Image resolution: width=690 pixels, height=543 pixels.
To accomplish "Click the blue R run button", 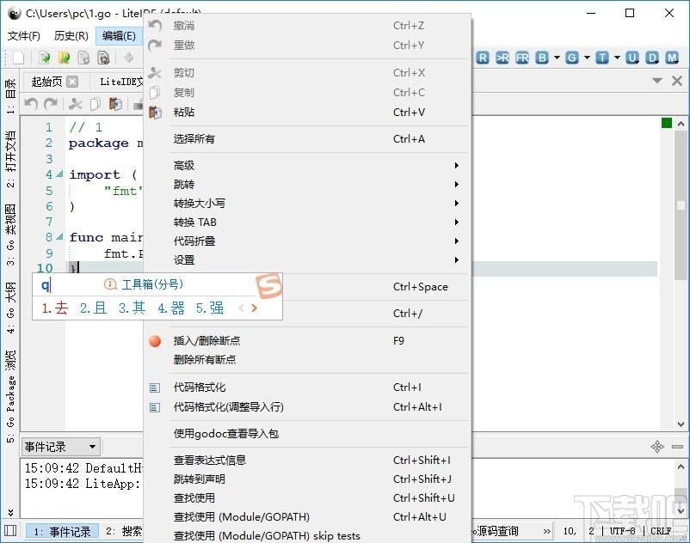I will (x=483, y=58).
